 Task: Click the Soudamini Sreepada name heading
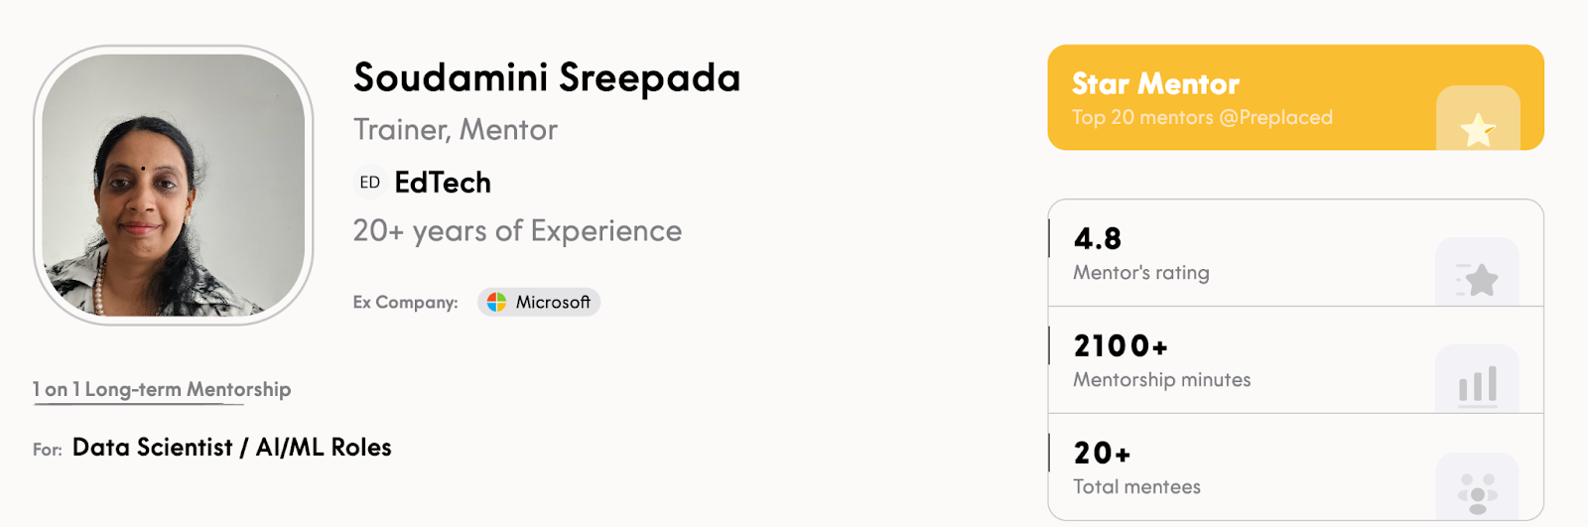547,77
